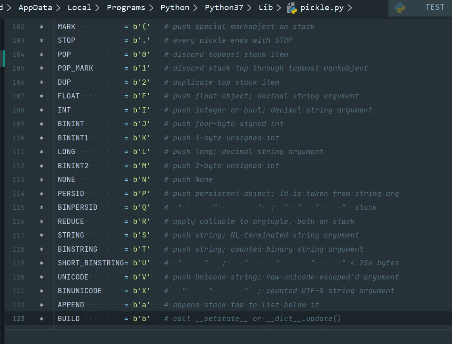Click the BININT1 constant name
The width and height of the screenshot is (452, 344).
(x=73, y=138)
